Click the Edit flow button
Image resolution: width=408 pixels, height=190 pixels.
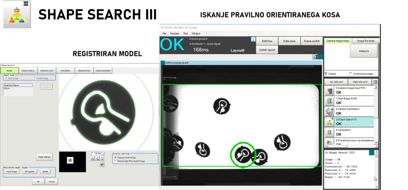coord(267,41)
